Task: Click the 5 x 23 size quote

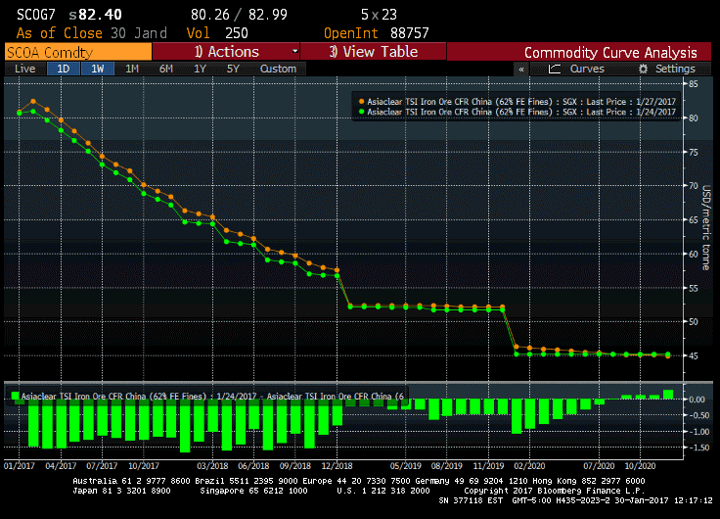Action: (x=379, y=15)
